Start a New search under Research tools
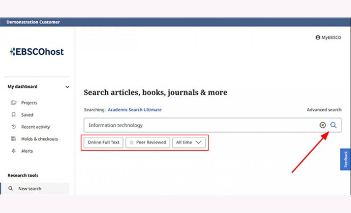Image resolution: width=351 pixels, height=213 pixels. (x=35, y=189)
